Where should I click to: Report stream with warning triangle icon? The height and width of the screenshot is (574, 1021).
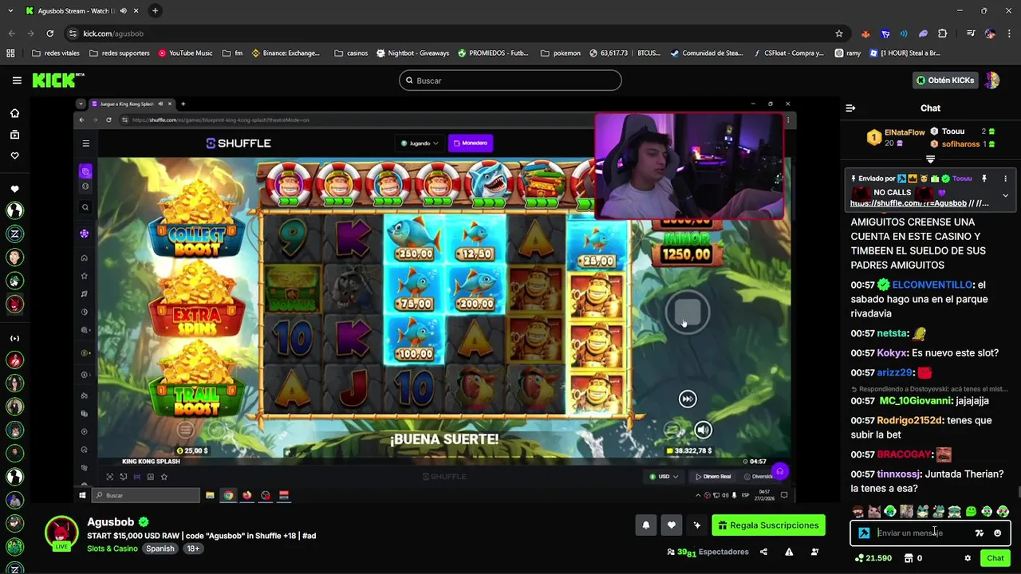point(789,552)
